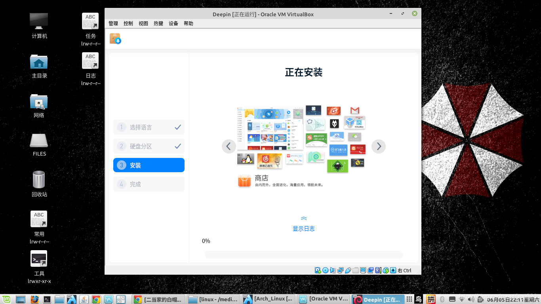This screenshot has height=304, width=541.
Task: Click the show desktop icon in taskbar
Action: pos(20,299)
